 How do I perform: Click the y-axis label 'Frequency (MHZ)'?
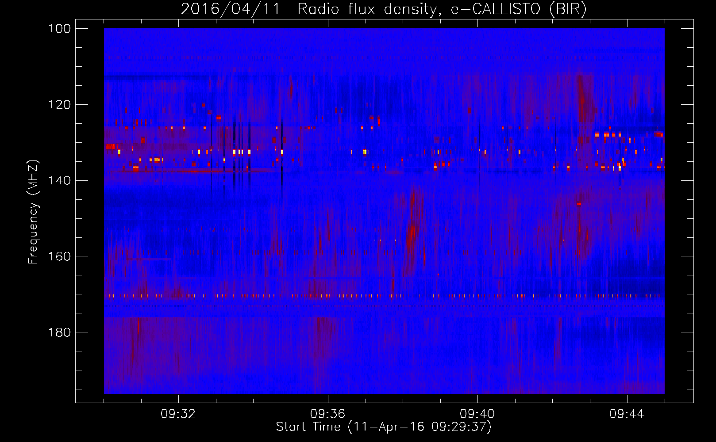pyautogui.click(x=34, y=212)
